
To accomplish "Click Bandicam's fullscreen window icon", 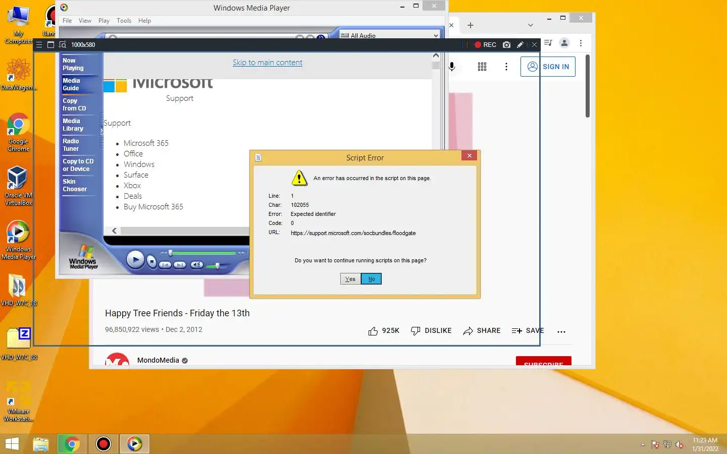I will (50, 45).
